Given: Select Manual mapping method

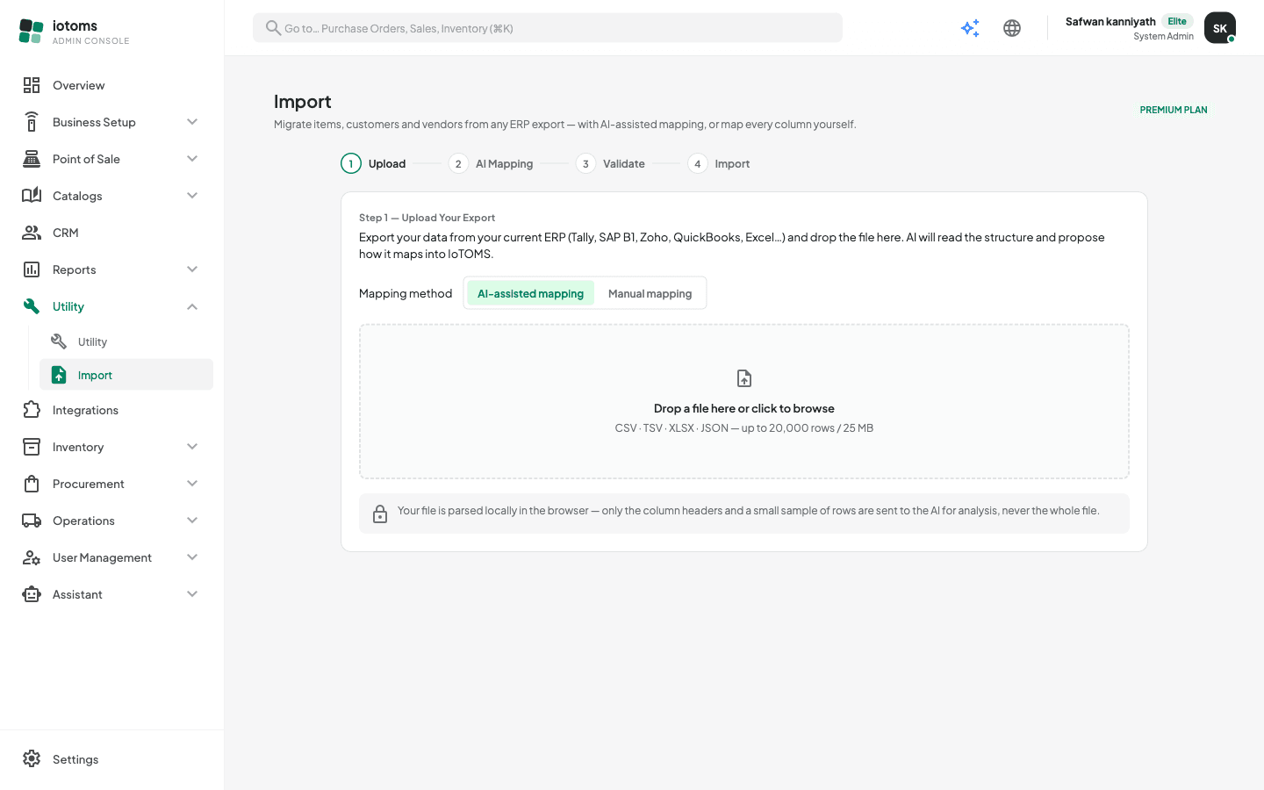Looking at the screenshot, I should (x=650, y=293).
